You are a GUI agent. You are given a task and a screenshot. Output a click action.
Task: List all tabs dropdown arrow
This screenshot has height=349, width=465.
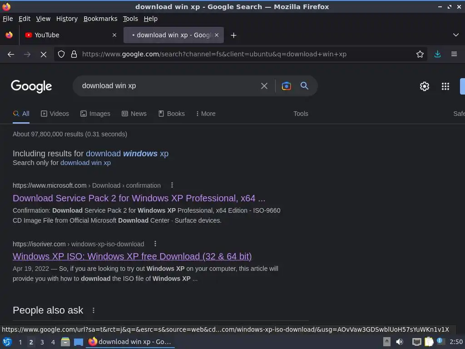tap(455, 35)
